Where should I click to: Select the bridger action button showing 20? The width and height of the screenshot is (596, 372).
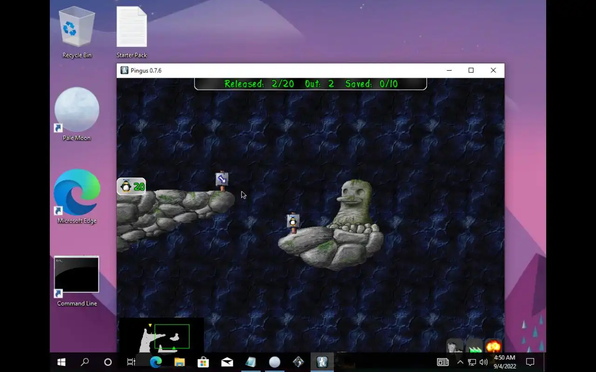[131, 186]
